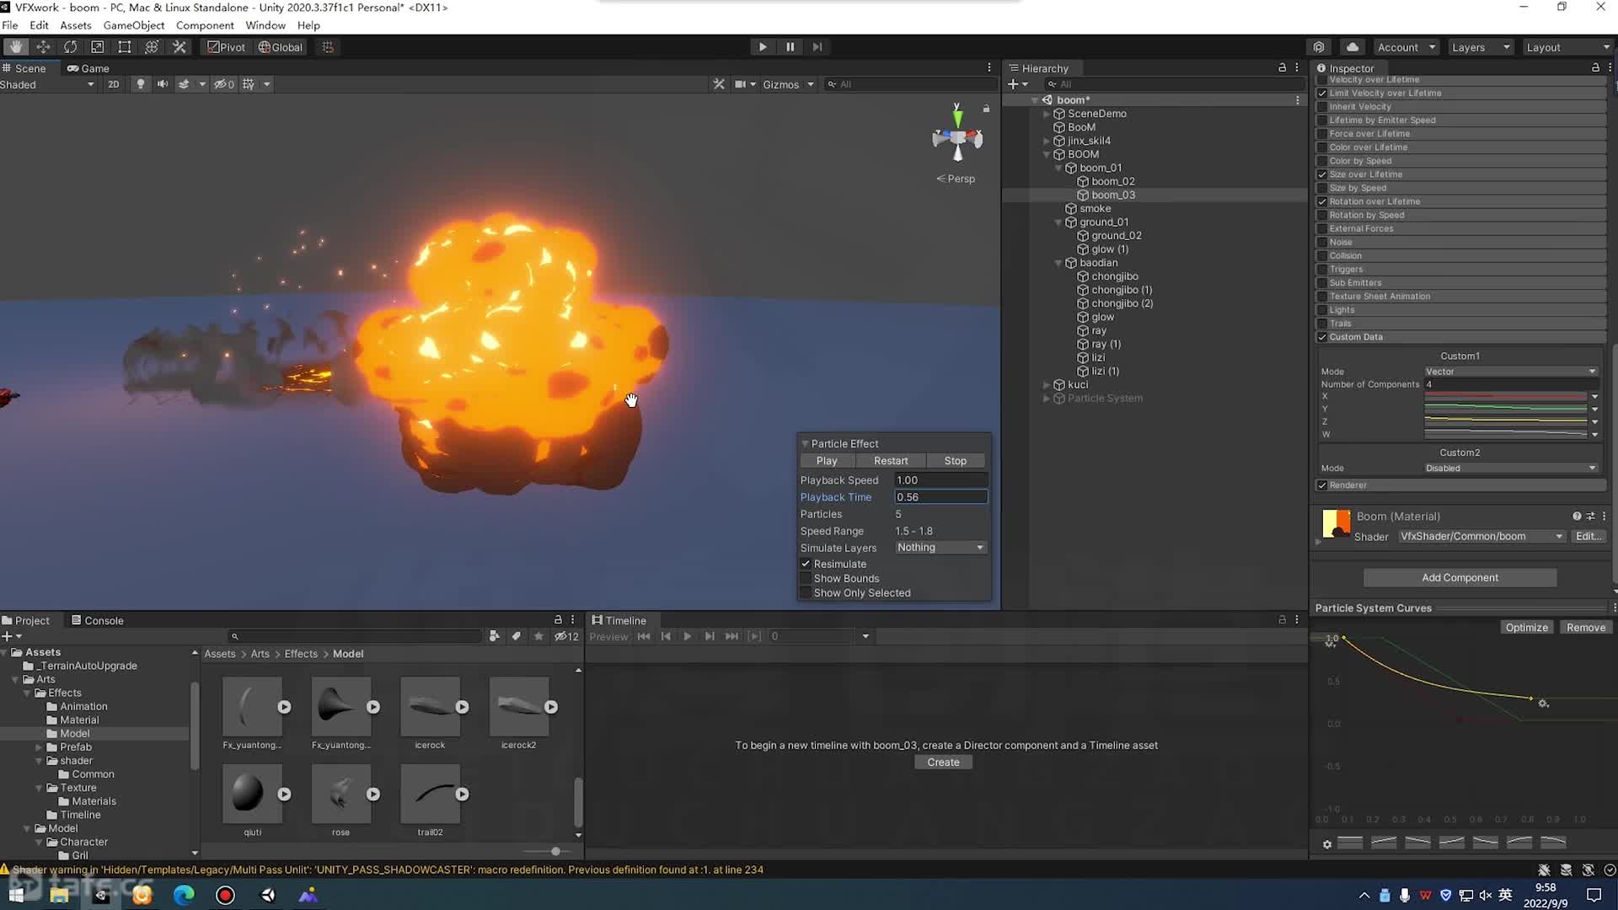The height and width of the screenshot is (910, 1618).
Task: Toggle scene effects (skybox, fog) icon
Action: (x=184, y=84)
